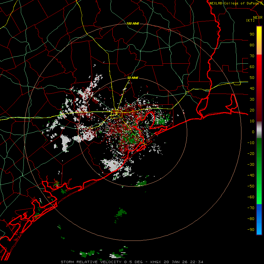Viewport: 264px width, 264px height.
Task: Click the "NEXR" label at top right
Action: [258, 18]
